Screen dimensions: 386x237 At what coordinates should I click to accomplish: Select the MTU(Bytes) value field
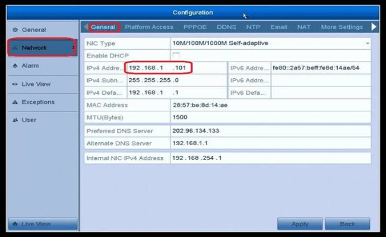270,117
